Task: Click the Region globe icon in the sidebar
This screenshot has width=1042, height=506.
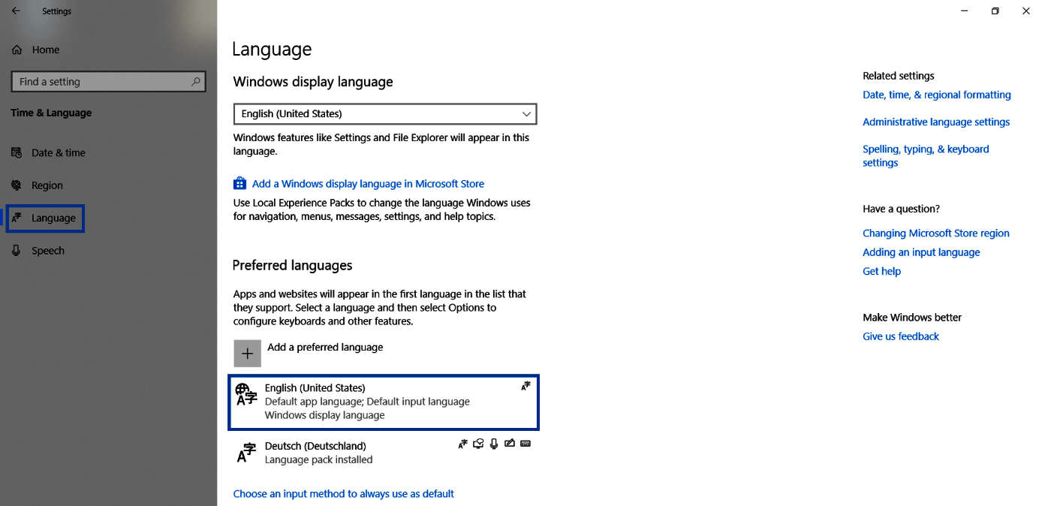Action: pyautogui.click(x=16, y=185)
